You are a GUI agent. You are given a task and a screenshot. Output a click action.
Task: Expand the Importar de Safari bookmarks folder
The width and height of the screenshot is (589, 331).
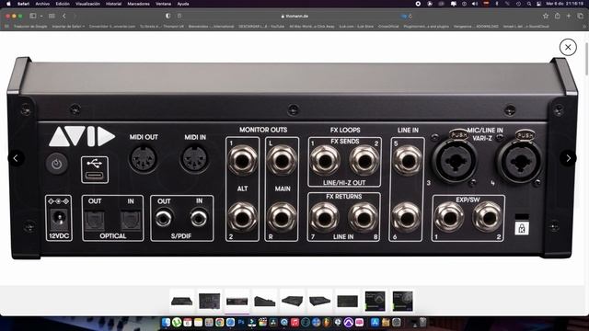tap(68, 27)
